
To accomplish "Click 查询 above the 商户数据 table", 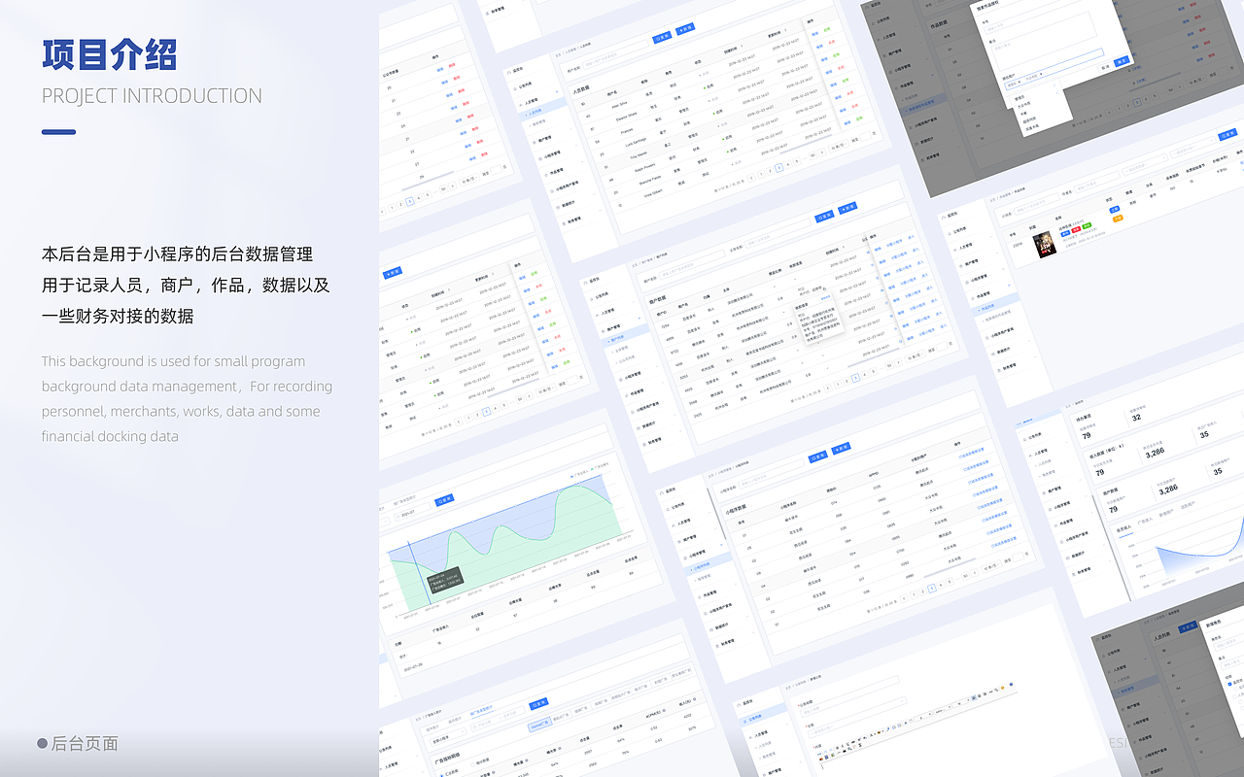I will 824,217.
